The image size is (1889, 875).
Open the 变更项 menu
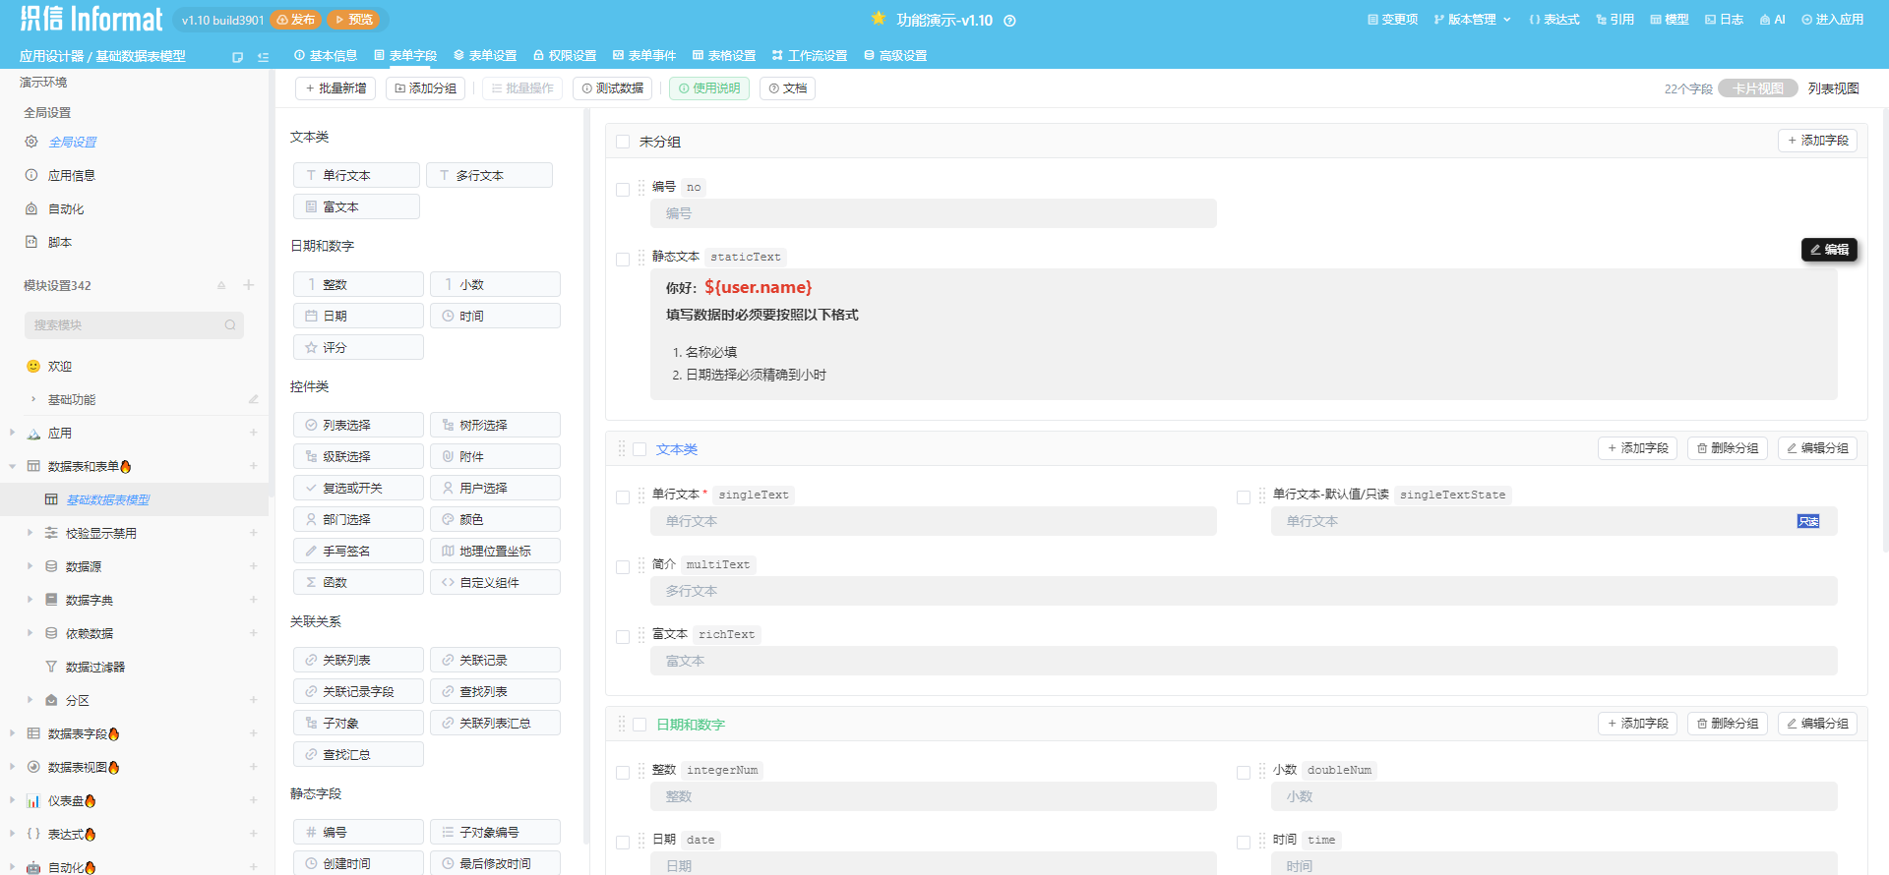click(1393, 20)
